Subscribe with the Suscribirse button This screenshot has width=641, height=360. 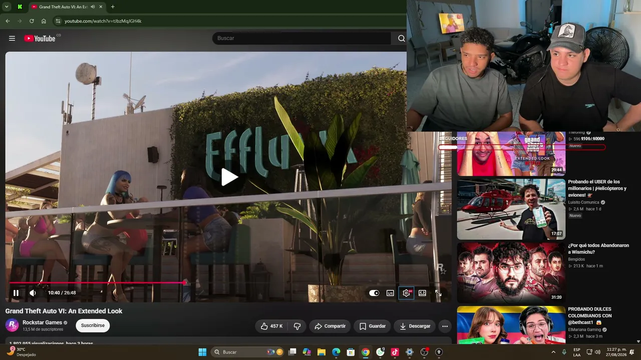coord(93,325)
